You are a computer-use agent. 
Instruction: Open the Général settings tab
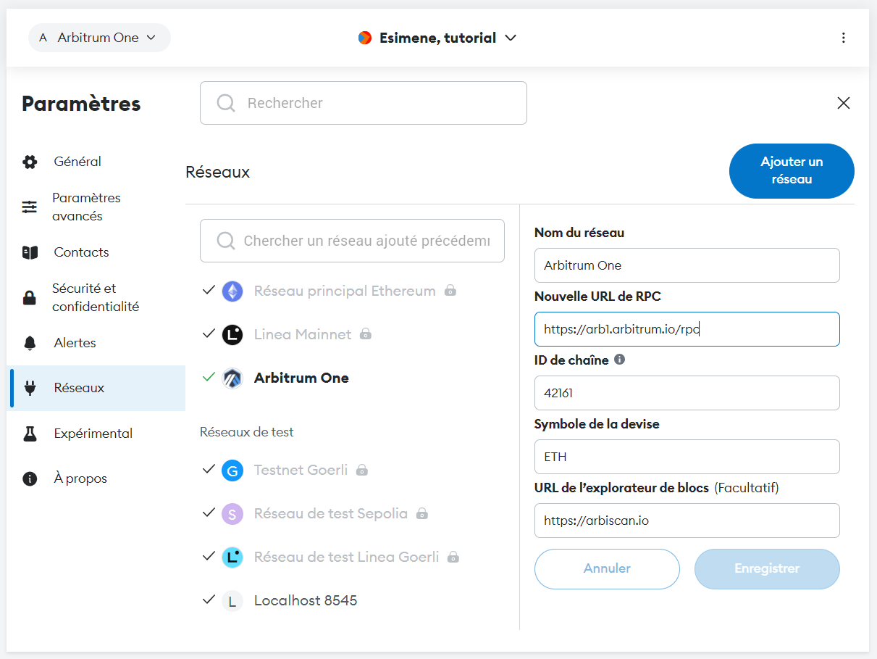(96, 162)
